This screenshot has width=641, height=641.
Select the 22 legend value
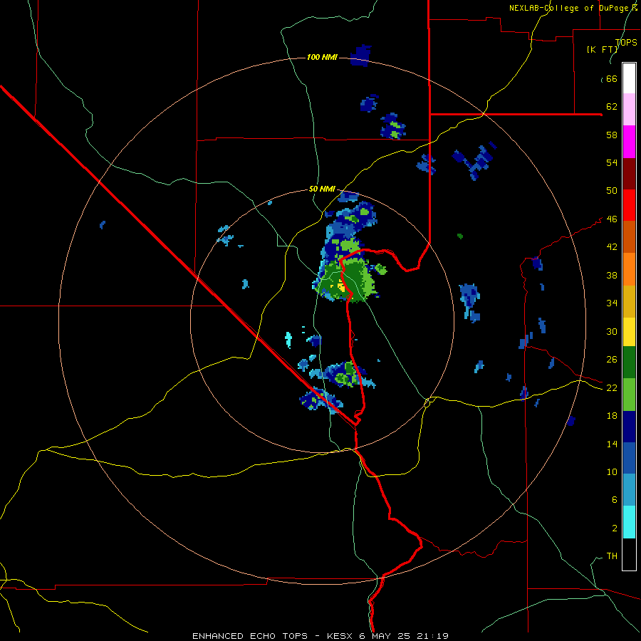612,387
